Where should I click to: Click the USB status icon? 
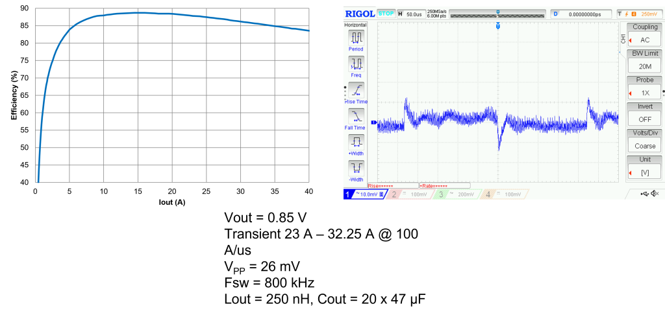[644, 194]
